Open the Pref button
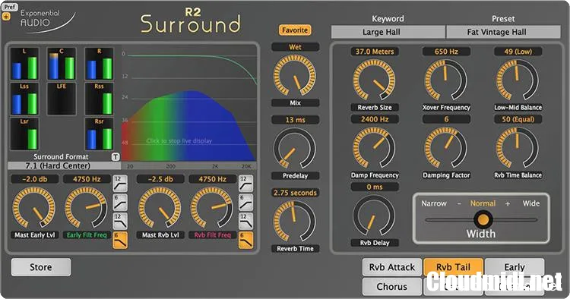570x299 pixels. click(x=10, y=7)
